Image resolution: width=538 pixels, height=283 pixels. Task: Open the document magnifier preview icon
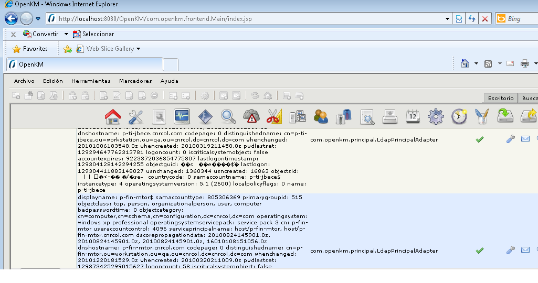[367, 117]
